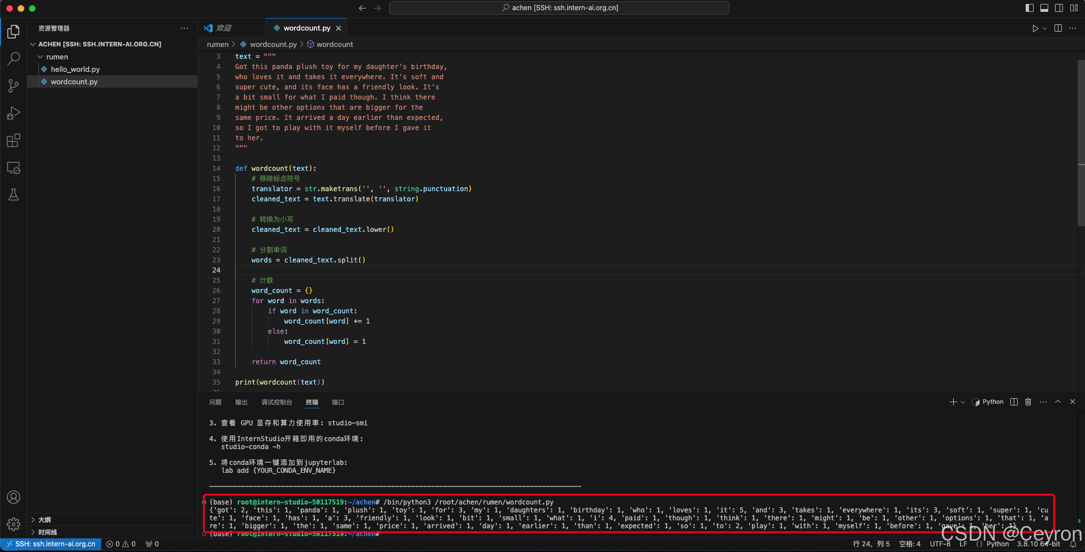
Task: Kill the active Python terminal (trash icon)
Action: (x=1028, y=402)
